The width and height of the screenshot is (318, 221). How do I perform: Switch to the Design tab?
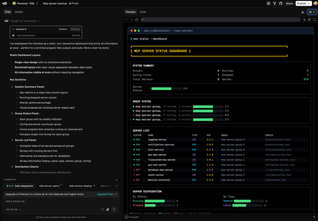pos(19,12)
